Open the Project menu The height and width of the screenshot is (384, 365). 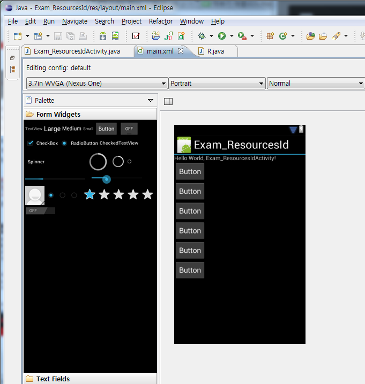click(x=131, y=21)
